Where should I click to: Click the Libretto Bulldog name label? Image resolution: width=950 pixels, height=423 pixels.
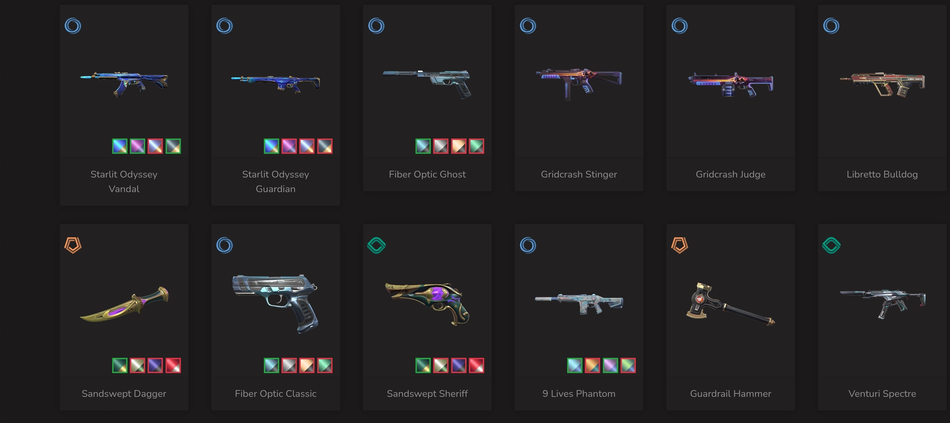pos(882,174)
